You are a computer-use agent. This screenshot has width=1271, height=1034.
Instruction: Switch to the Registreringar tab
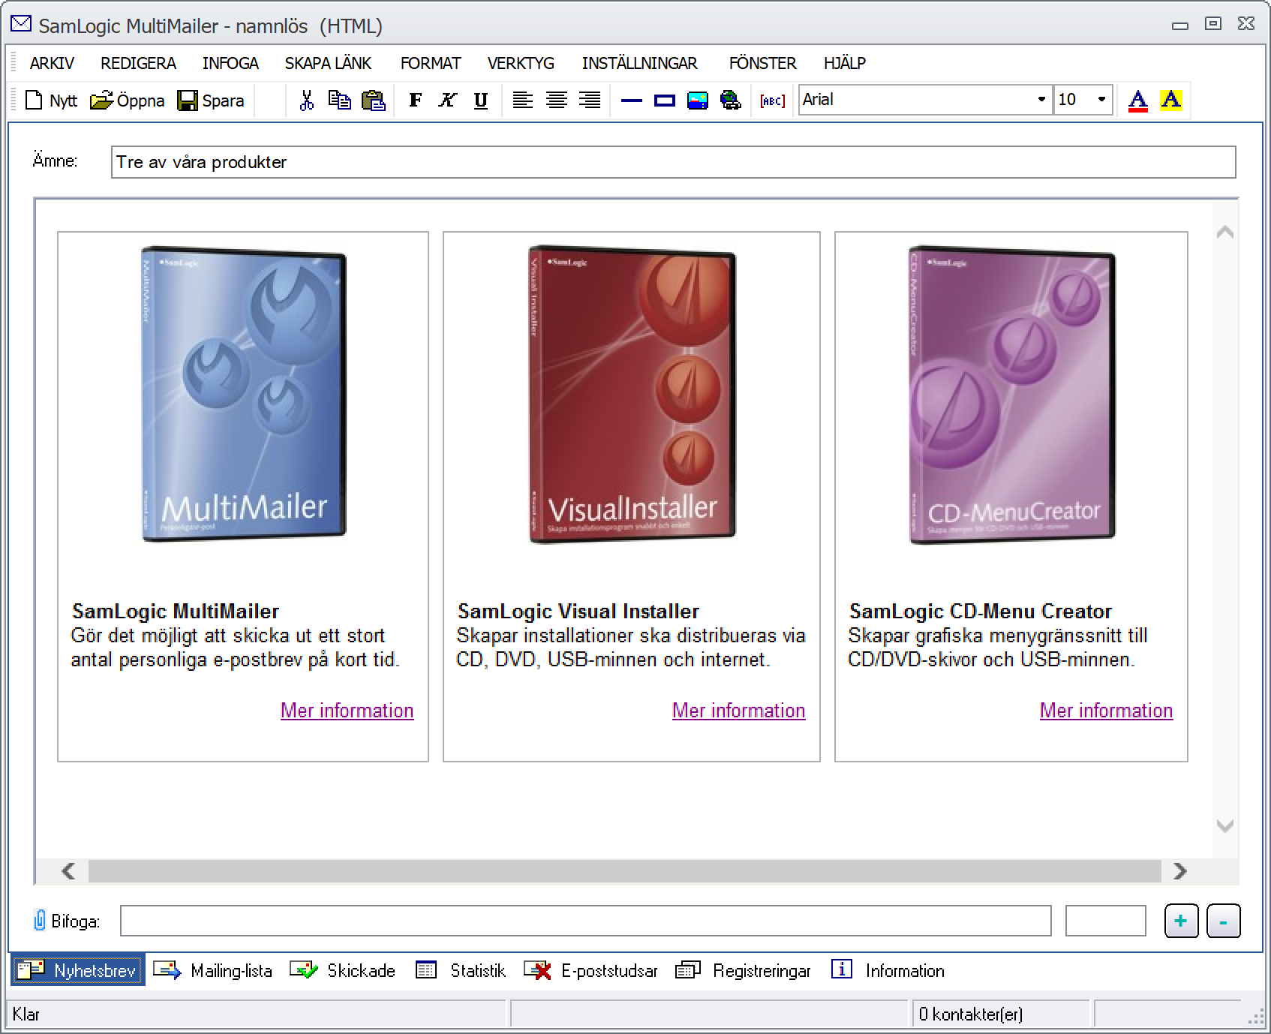click(744, 970)
